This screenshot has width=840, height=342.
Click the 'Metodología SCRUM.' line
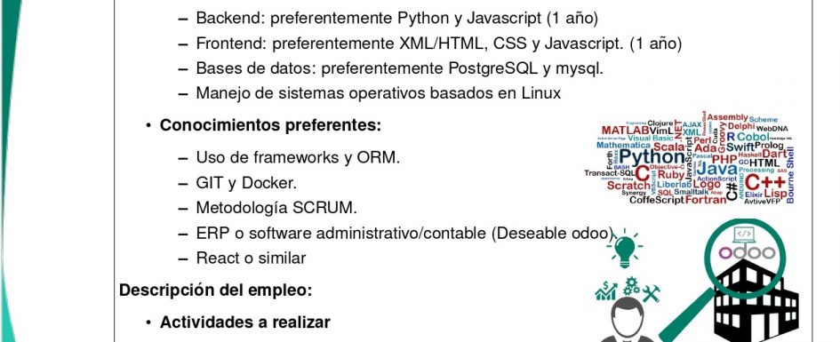click(x=276, y=208)
